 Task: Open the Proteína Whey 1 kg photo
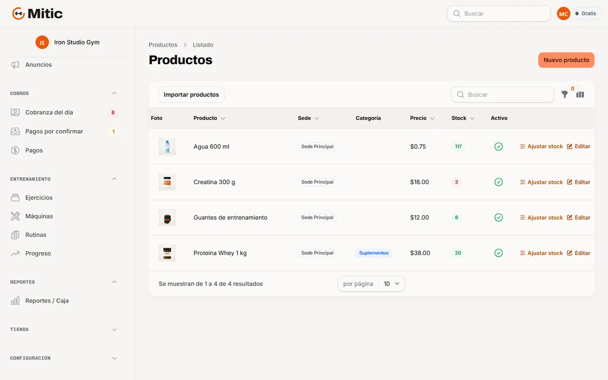pyautogui.click(x=167, y=253)
